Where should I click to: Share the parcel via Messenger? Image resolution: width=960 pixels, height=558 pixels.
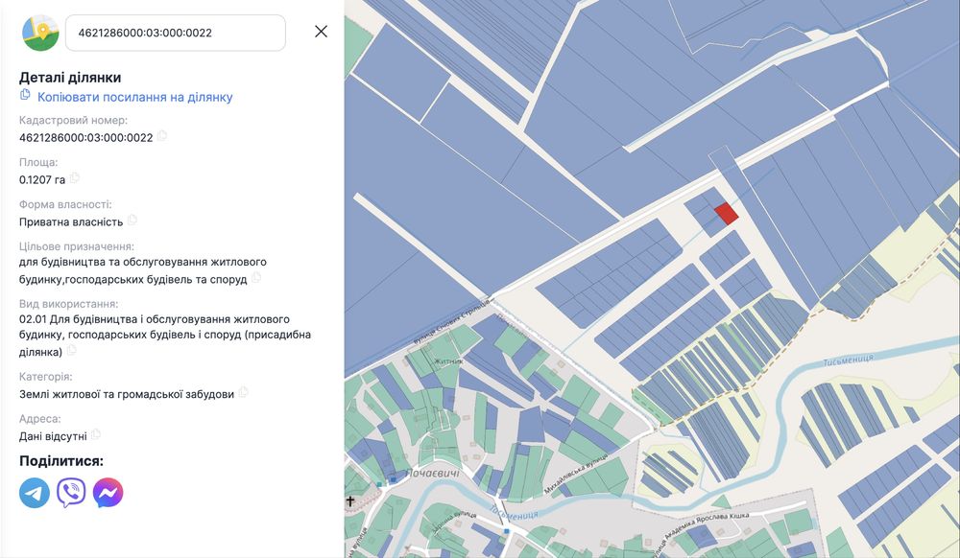click(x=108, y=493)
